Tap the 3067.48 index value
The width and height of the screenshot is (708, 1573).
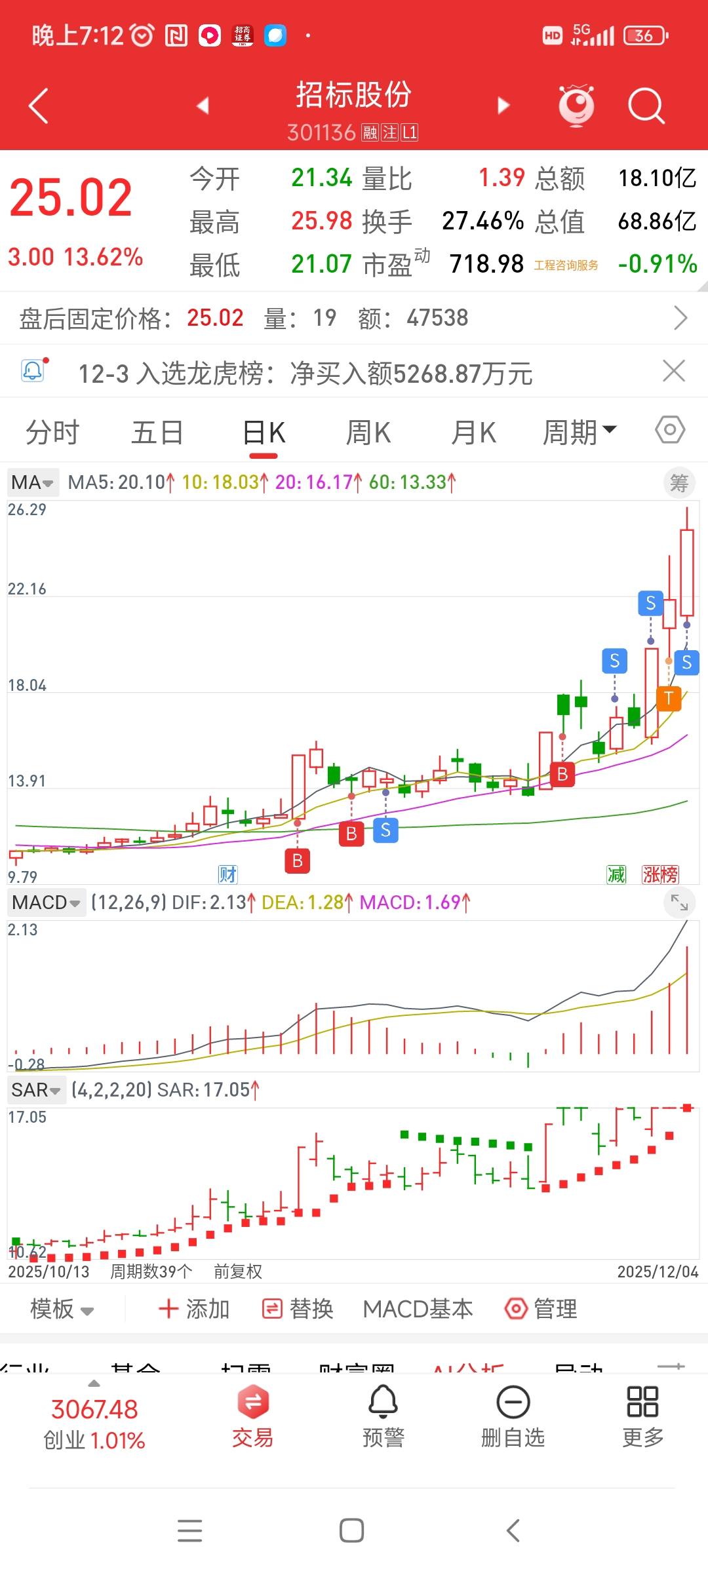point(94,1409)
